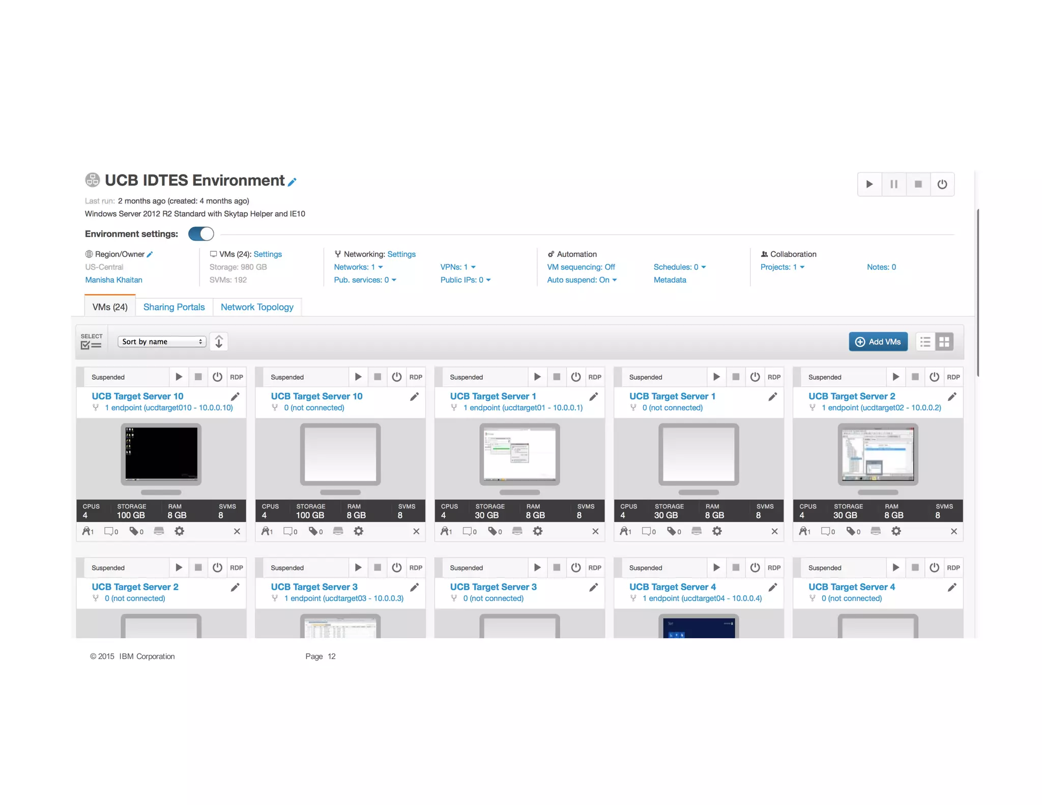Open tags icon on the ucdtarget010 VM card
Viewport: 1042px width, 805px height.
[x=136, y=531]
